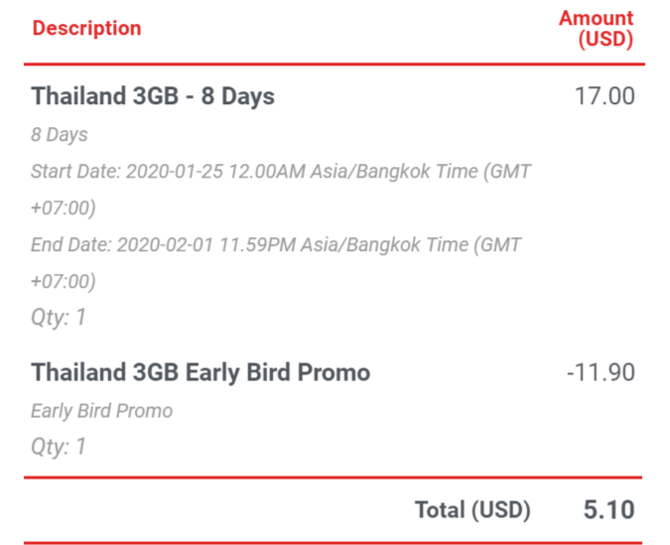Click the End Date 2020-02-01 line

[x=276, y=245]
